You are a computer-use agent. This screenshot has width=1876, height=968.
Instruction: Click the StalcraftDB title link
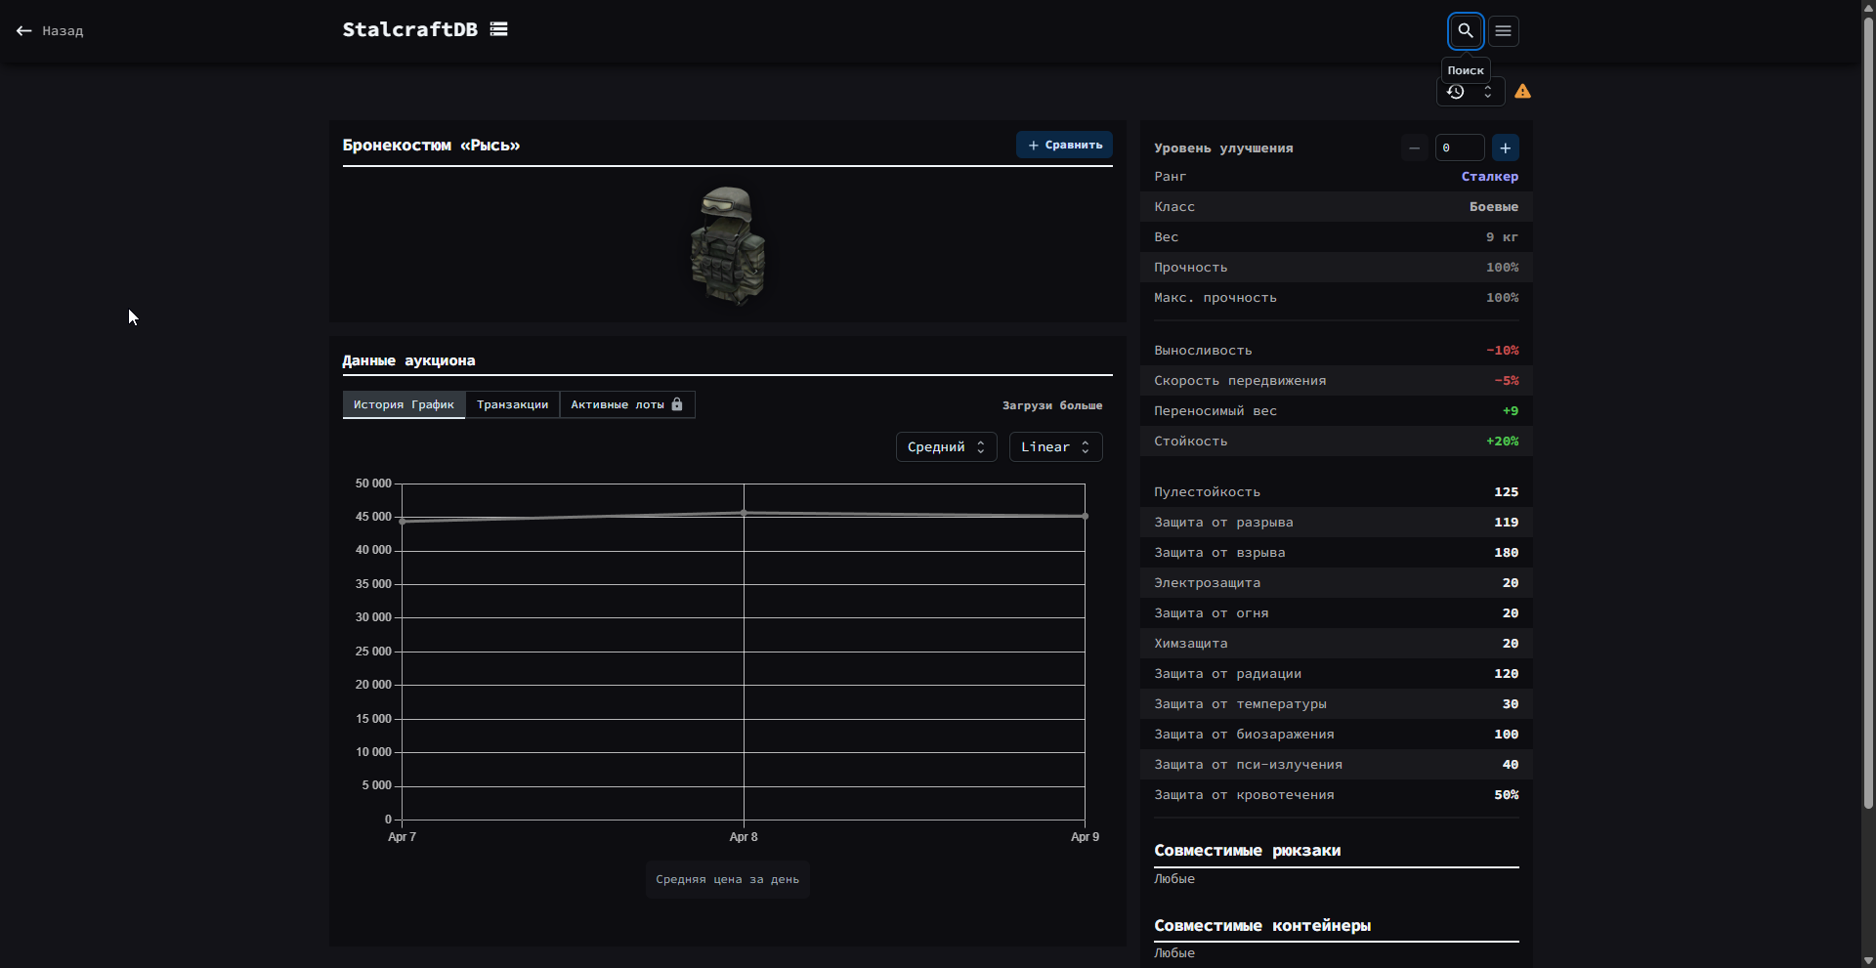point(410,29)
